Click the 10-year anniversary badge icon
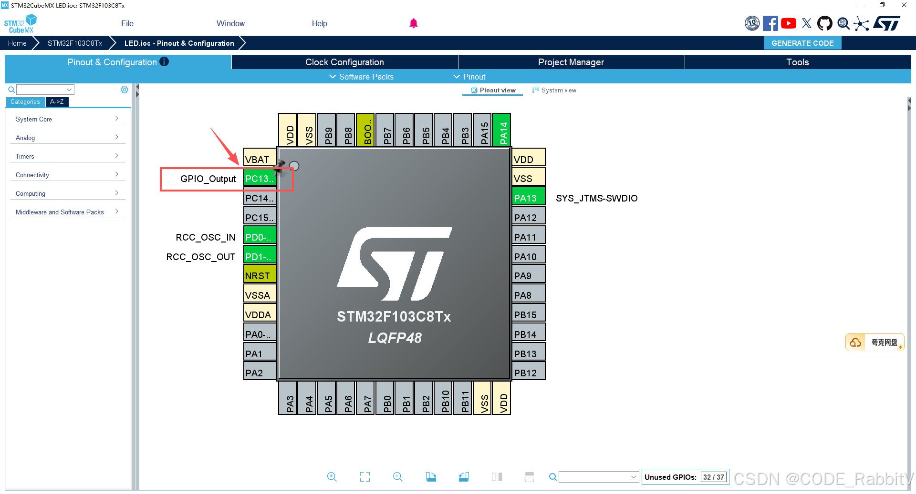This screenshot has width=916, height=494. [x=752, y=23]
